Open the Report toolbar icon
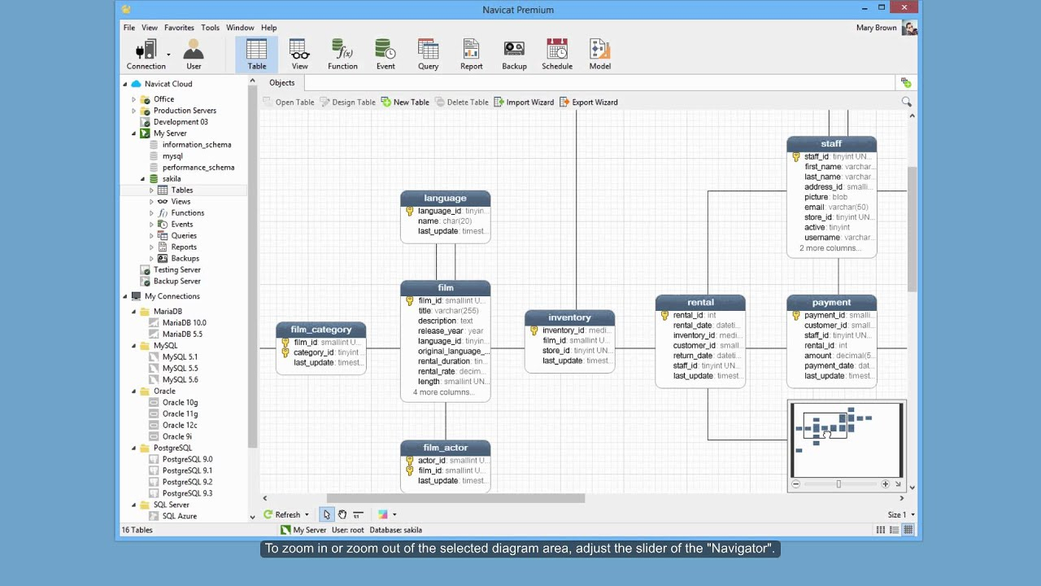The image size is (1041, 586). (471, 55)
